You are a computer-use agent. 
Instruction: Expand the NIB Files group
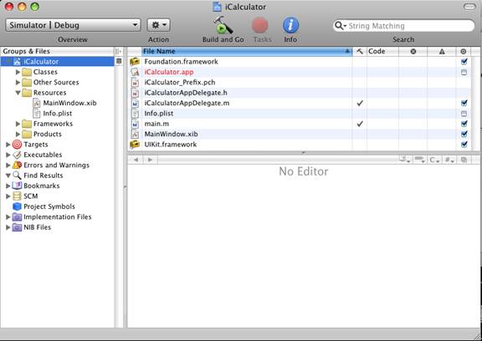(x=8, y=227)
